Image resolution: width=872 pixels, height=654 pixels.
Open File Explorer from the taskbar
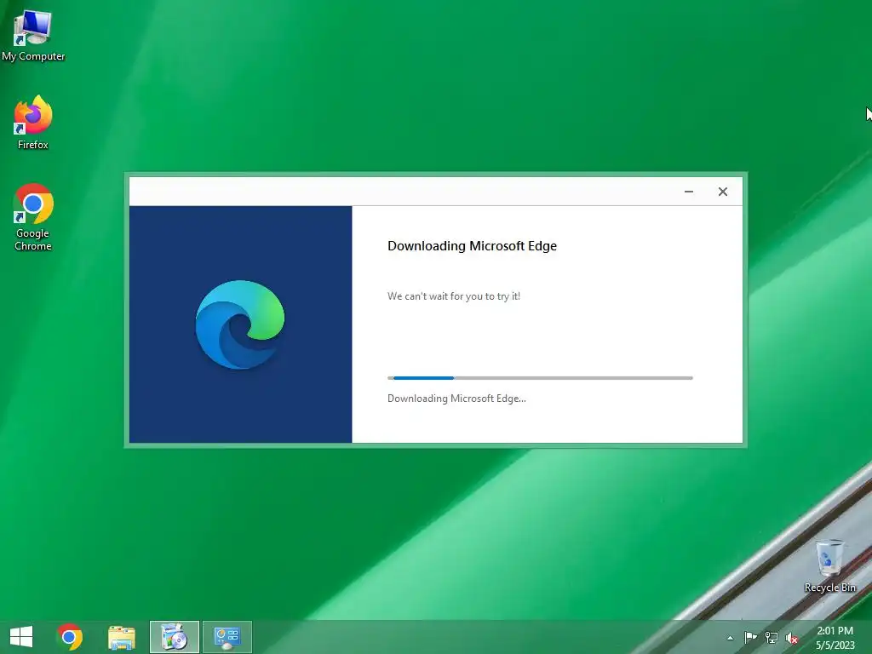pyautogui.click(x=122, y=637)
